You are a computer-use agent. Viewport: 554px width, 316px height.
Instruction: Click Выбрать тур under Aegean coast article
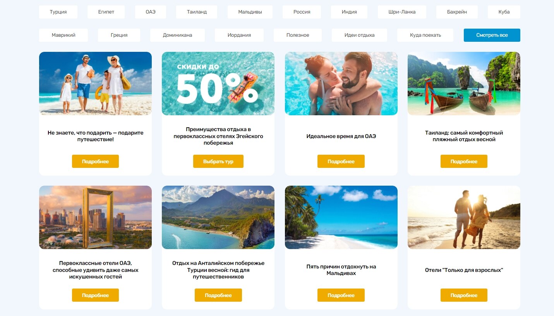tap(218, 161)
